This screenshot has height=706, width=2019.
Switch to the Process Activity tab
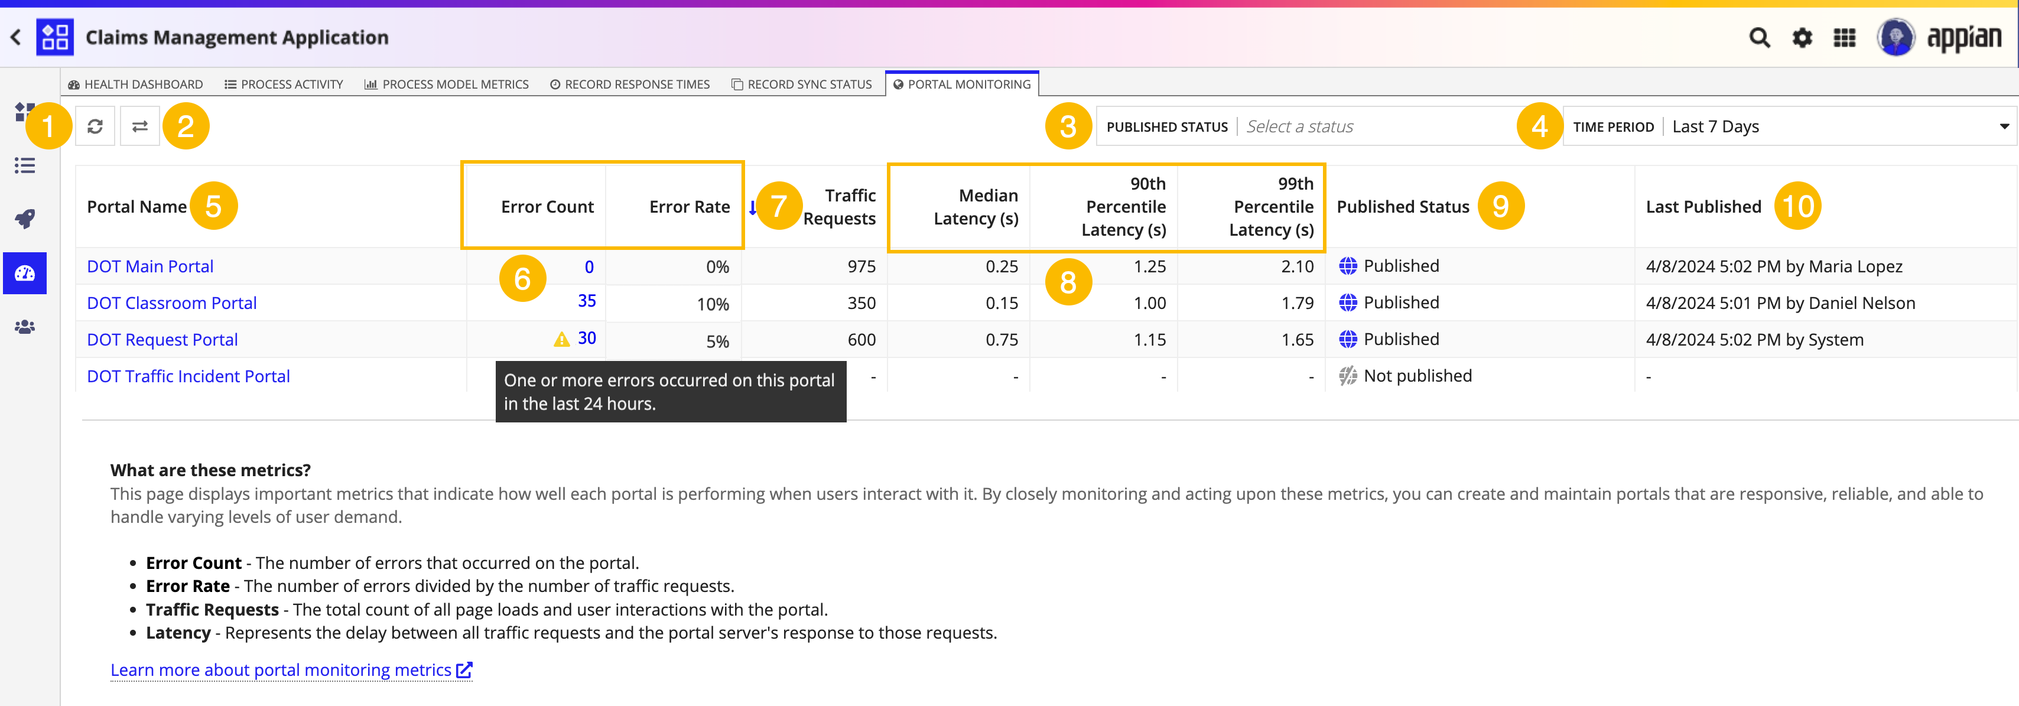pos(284,84)
